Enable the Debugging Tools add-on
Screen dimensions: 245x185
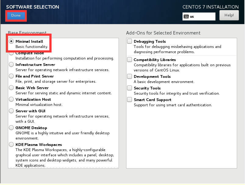tap(130, 42)
